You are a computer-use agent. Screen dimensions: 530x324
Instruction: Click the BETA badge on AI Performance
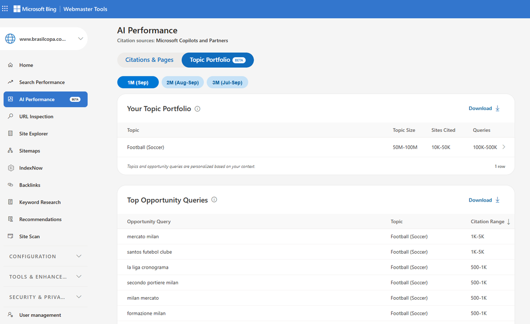click(75, 99)
